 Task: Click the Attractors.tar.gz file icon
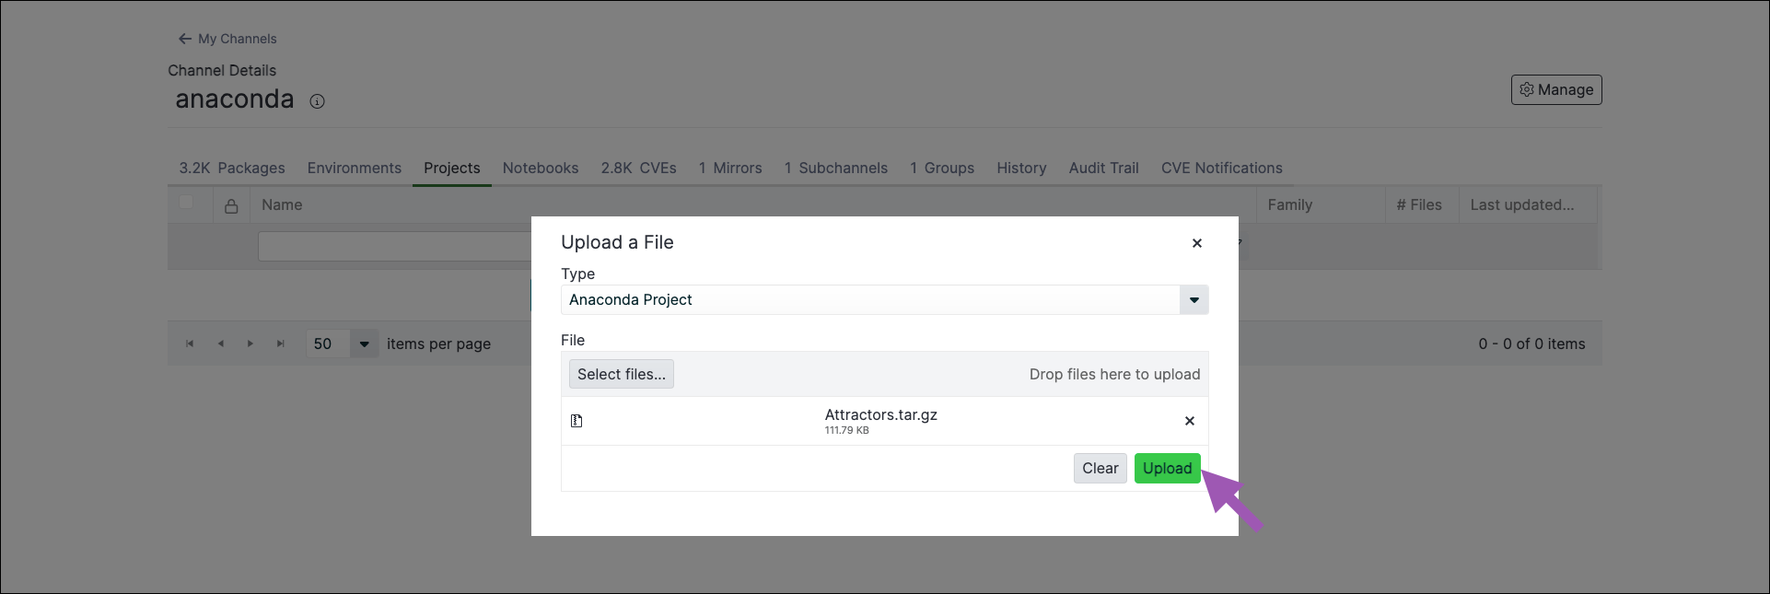[576, 421]
